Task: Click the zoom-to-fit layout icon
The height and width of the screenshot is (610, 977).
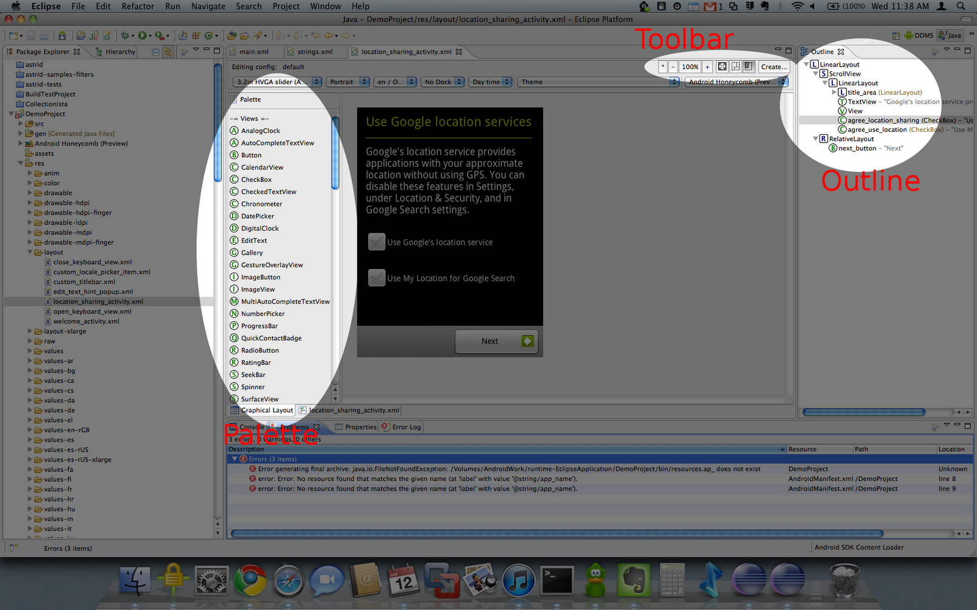Action: [722, 67]
